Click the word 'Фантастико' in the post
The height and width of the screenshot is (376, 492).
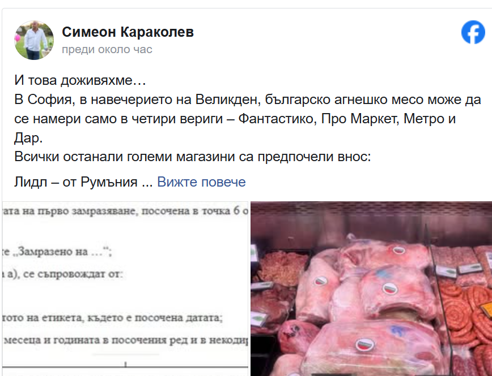pyautogui.click(x=277, y=119)
